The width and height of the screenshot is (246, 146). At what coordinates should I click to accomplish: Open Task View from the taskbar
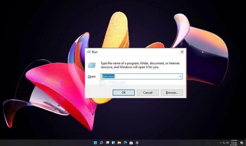point(107,143)
